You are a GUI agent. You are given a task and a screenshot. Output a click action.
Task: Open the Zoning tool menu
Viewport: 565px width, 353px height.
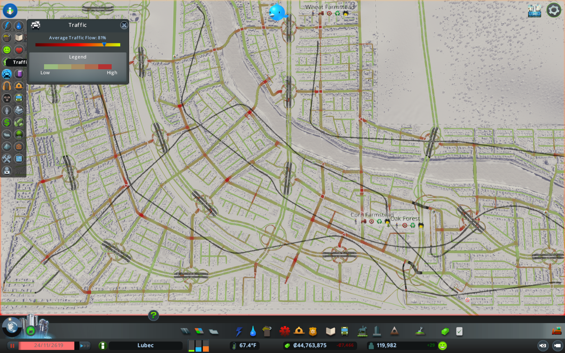(x=199, y=331)
